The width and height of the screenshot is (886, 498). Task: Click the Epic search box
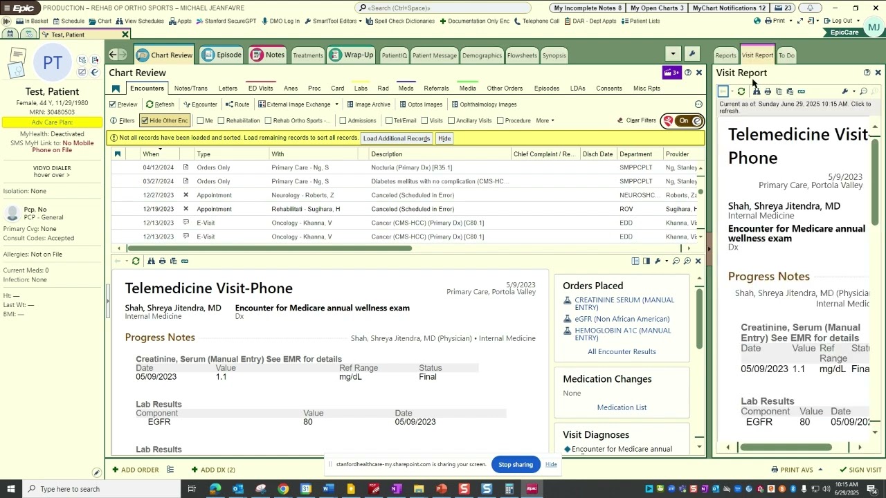coord(444,8)
